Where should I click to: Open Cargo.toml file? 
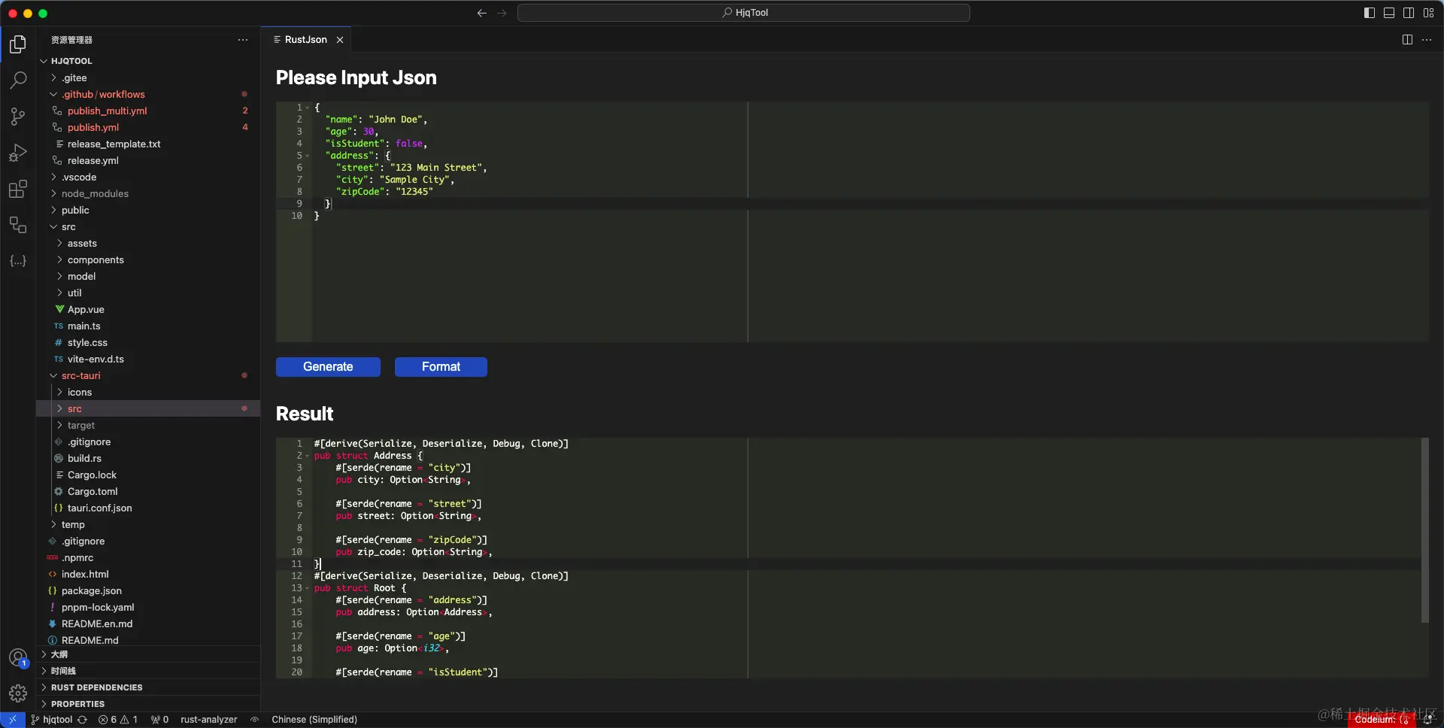click(148, 491)
